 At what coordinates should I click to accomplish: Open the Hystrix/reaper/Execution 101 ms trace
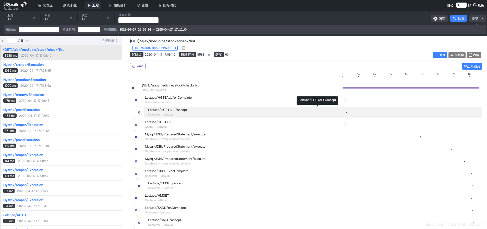pos(61,173)
